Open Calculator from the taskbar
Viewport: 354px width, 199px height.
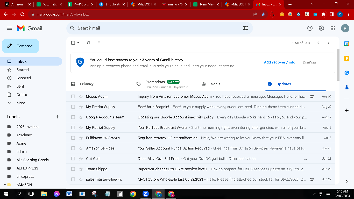coord(120,194)
